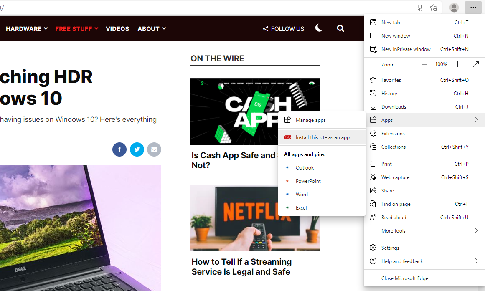The height and width of the screenshot is (291, 485).
Task: Increase zoom with the plus button
Action: pos(457,64)
